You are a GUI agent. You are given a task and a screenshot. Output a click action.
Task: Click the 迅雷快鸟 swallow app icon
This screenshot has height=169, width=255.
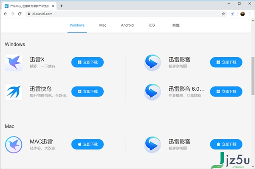click(x=14, y=92)
